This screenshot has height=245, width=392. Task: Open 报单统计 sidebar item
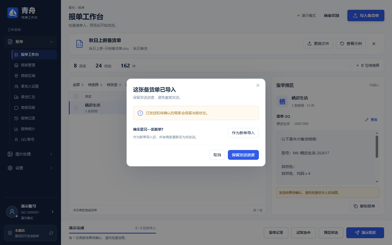(34, 129)
